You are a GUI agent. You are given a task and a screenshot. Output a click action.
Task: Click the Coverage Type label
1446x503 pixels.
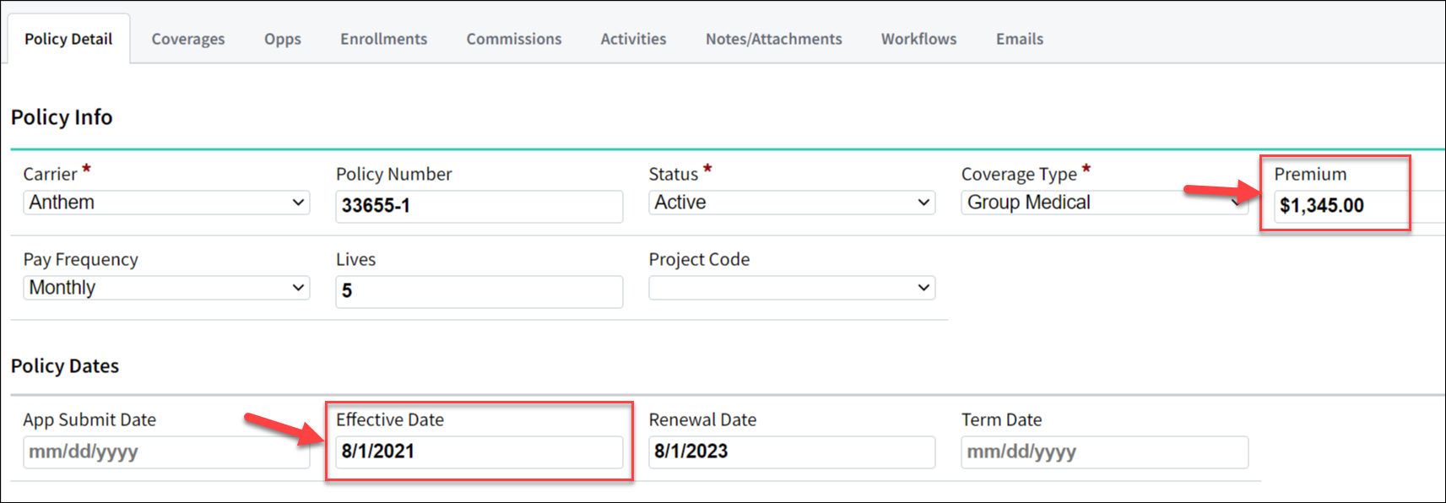(x=1019, y=174)
